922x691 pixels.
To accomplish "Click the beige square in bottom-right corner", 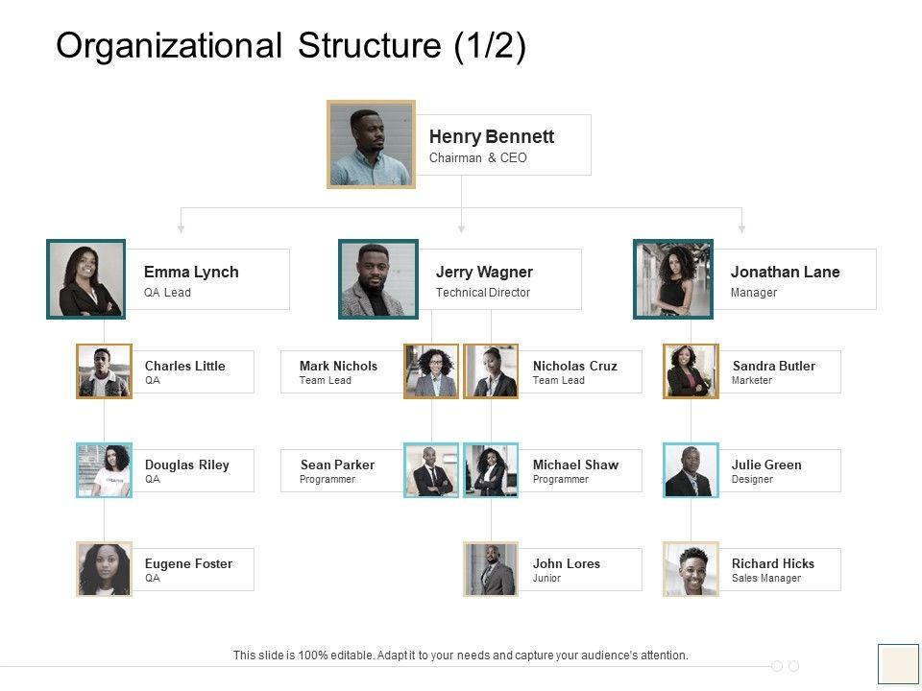I will pyautogui.click(x=898, y=664).
